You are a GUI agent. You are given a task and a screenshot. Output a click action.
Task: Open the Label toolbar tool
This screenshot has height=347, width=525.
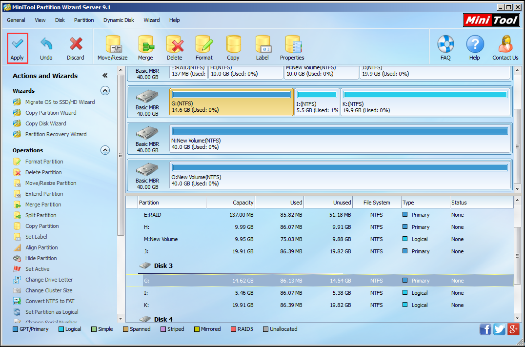coord(262,48)
